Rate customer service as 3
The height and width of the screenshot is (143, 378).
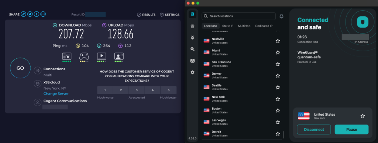point(137,90)
